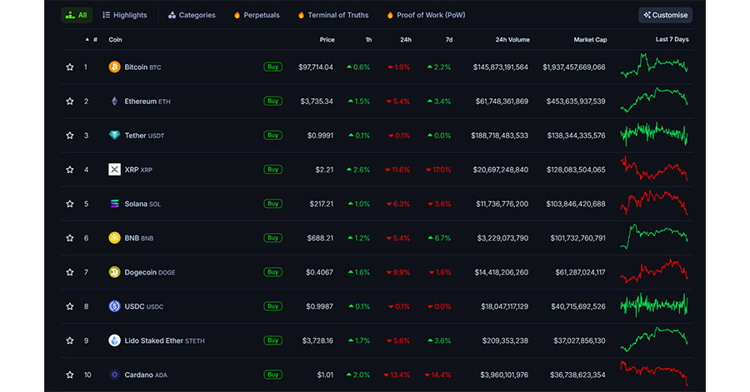The height and width of the screenshot is (392, 750).
Task: Click Buy for XRP
Action: 272,170
